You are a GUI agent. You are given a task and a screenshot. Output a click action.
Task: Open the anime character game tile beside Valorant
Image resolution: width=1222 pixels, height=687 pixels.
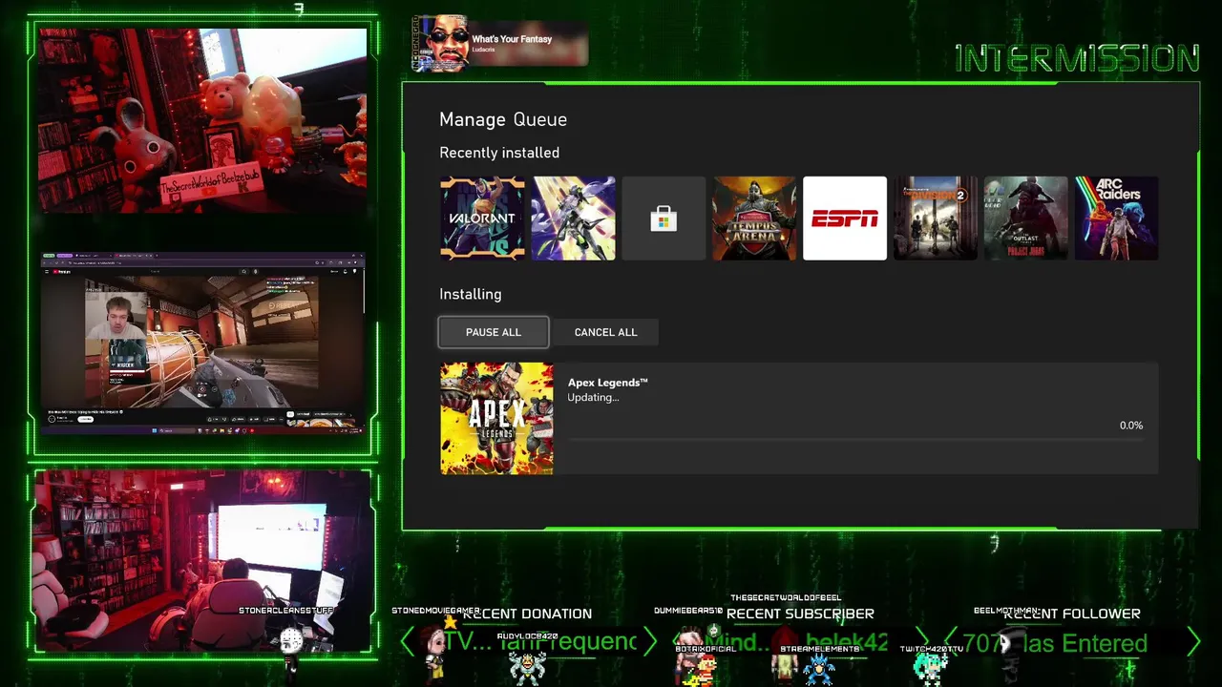coord(573,219)
